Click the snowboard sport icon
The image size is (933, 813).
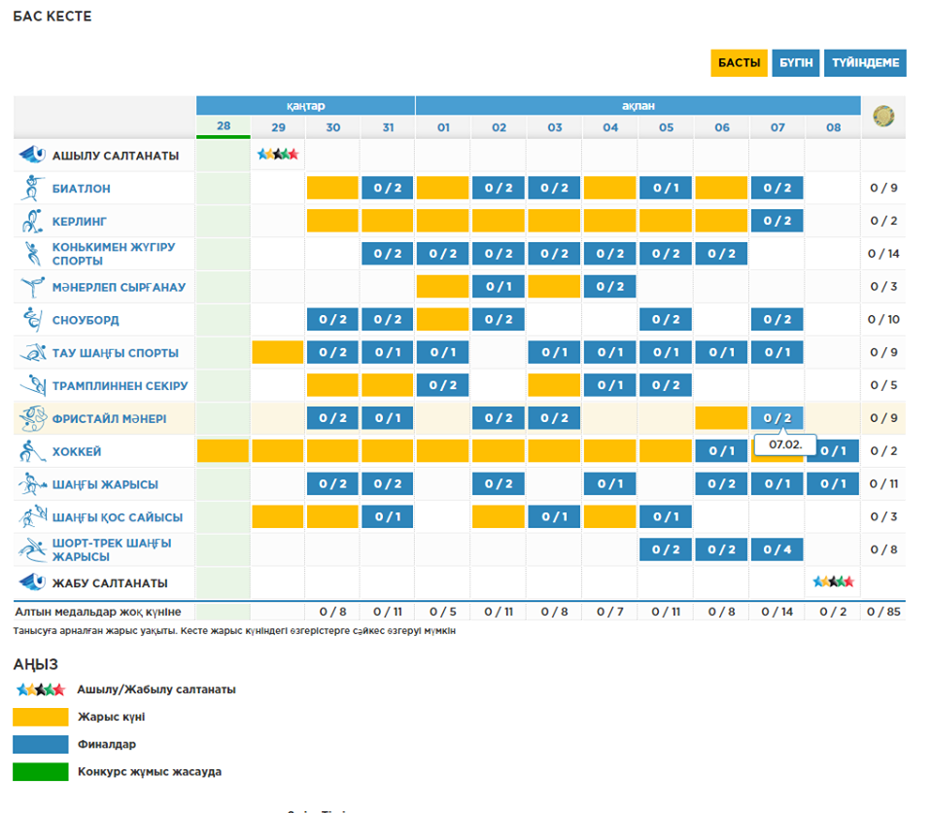(x=32, y=319)
